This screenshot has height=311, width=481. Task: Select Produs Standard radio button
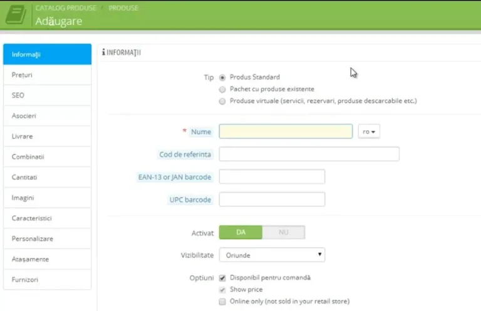pyautogui.click(x=222, y=78)
